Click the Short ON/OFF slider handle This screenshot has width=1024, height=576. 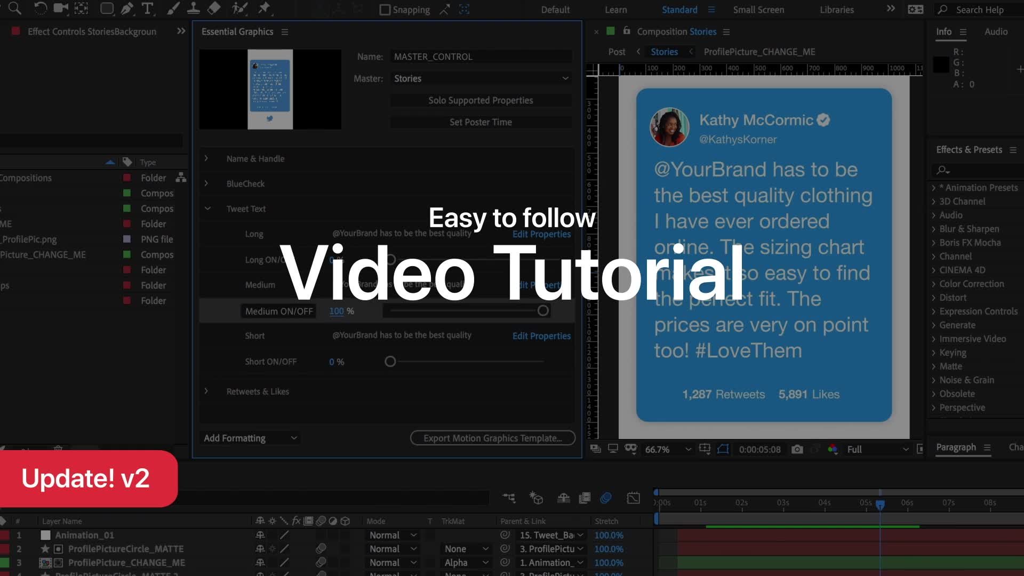tap(390, 362)
